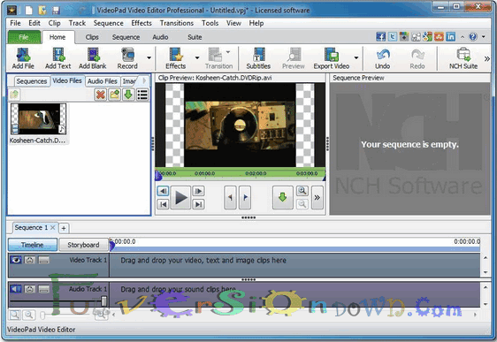Open the Sequences bin tab
This screenshot has width=497, height=342.
[x=31, y=81]
